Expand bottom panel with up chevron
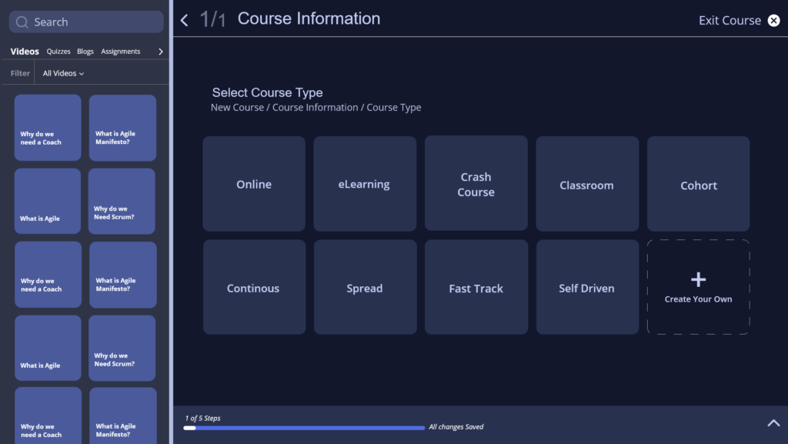The image size is (788, 444). point(773,423)
